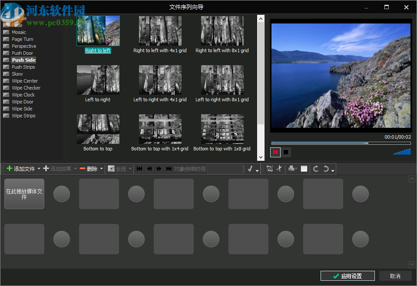Image resolution: width=417 pixels, height=286 pixels.
Task: Click the checkmark apply-transition icon
Action: click(x=249, y=169)
